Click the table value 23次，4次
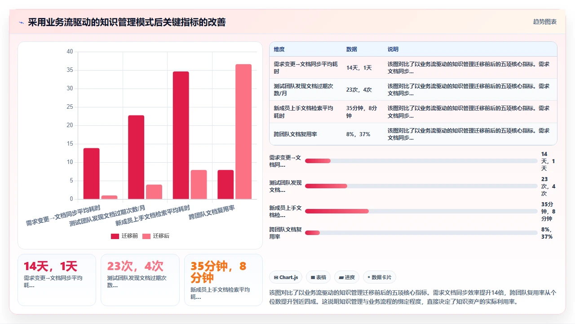Screen dimensions: 575x324 [x=359, y=90]
